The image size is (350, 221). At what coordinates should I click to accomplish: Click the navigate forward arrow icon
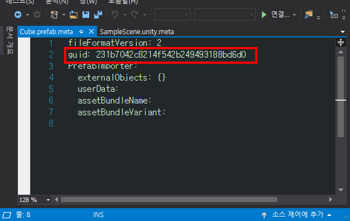click(37, 15)
